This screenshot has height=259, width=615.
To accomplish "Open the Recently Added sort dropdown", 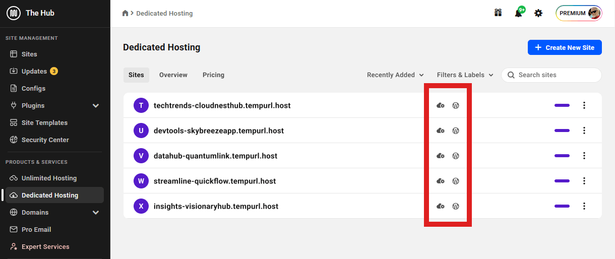I will 395,75.
